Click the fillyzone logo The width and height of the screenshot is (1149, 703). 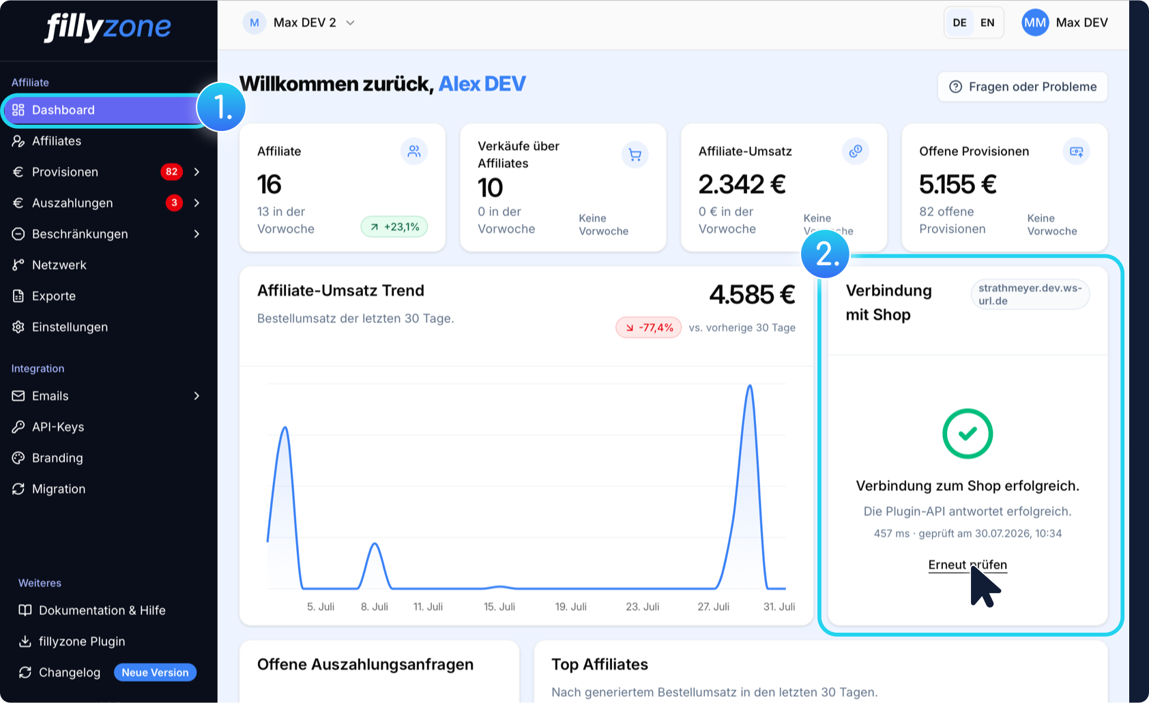pos(108,28)
